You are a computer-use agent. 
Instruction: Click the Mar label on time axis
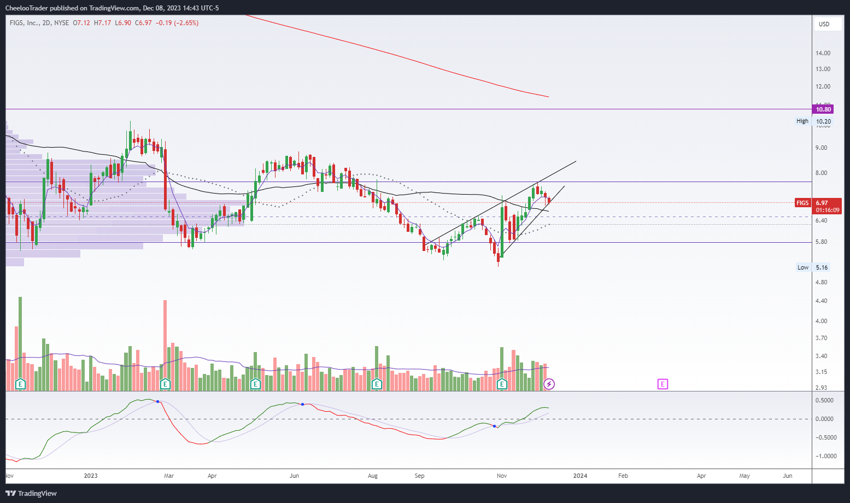[x=169, y=476]
